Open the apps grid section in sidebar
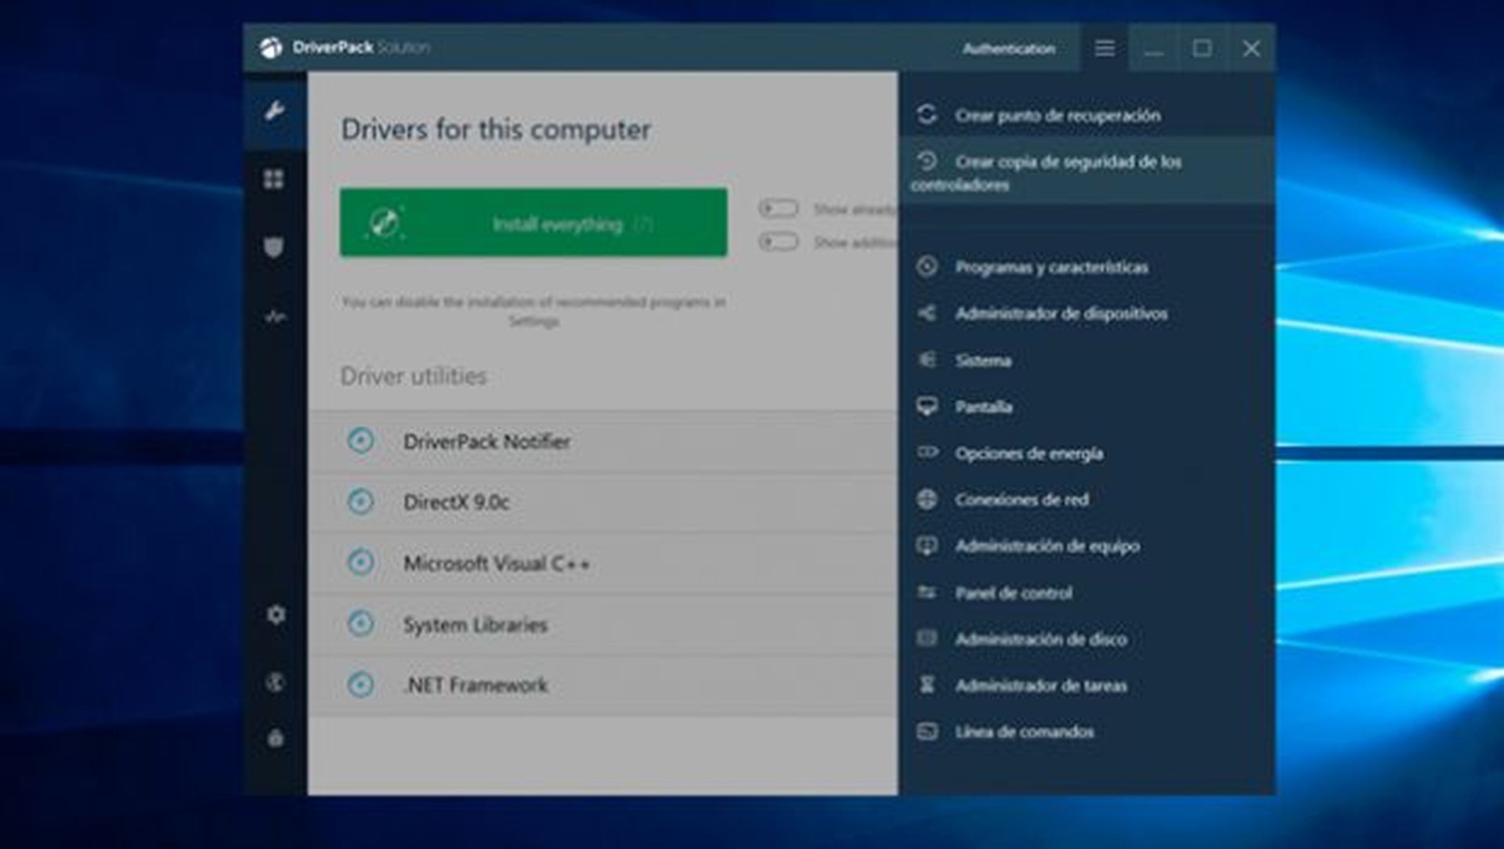The height and width of the screenshot is (849, 1504). click(273, 179)
